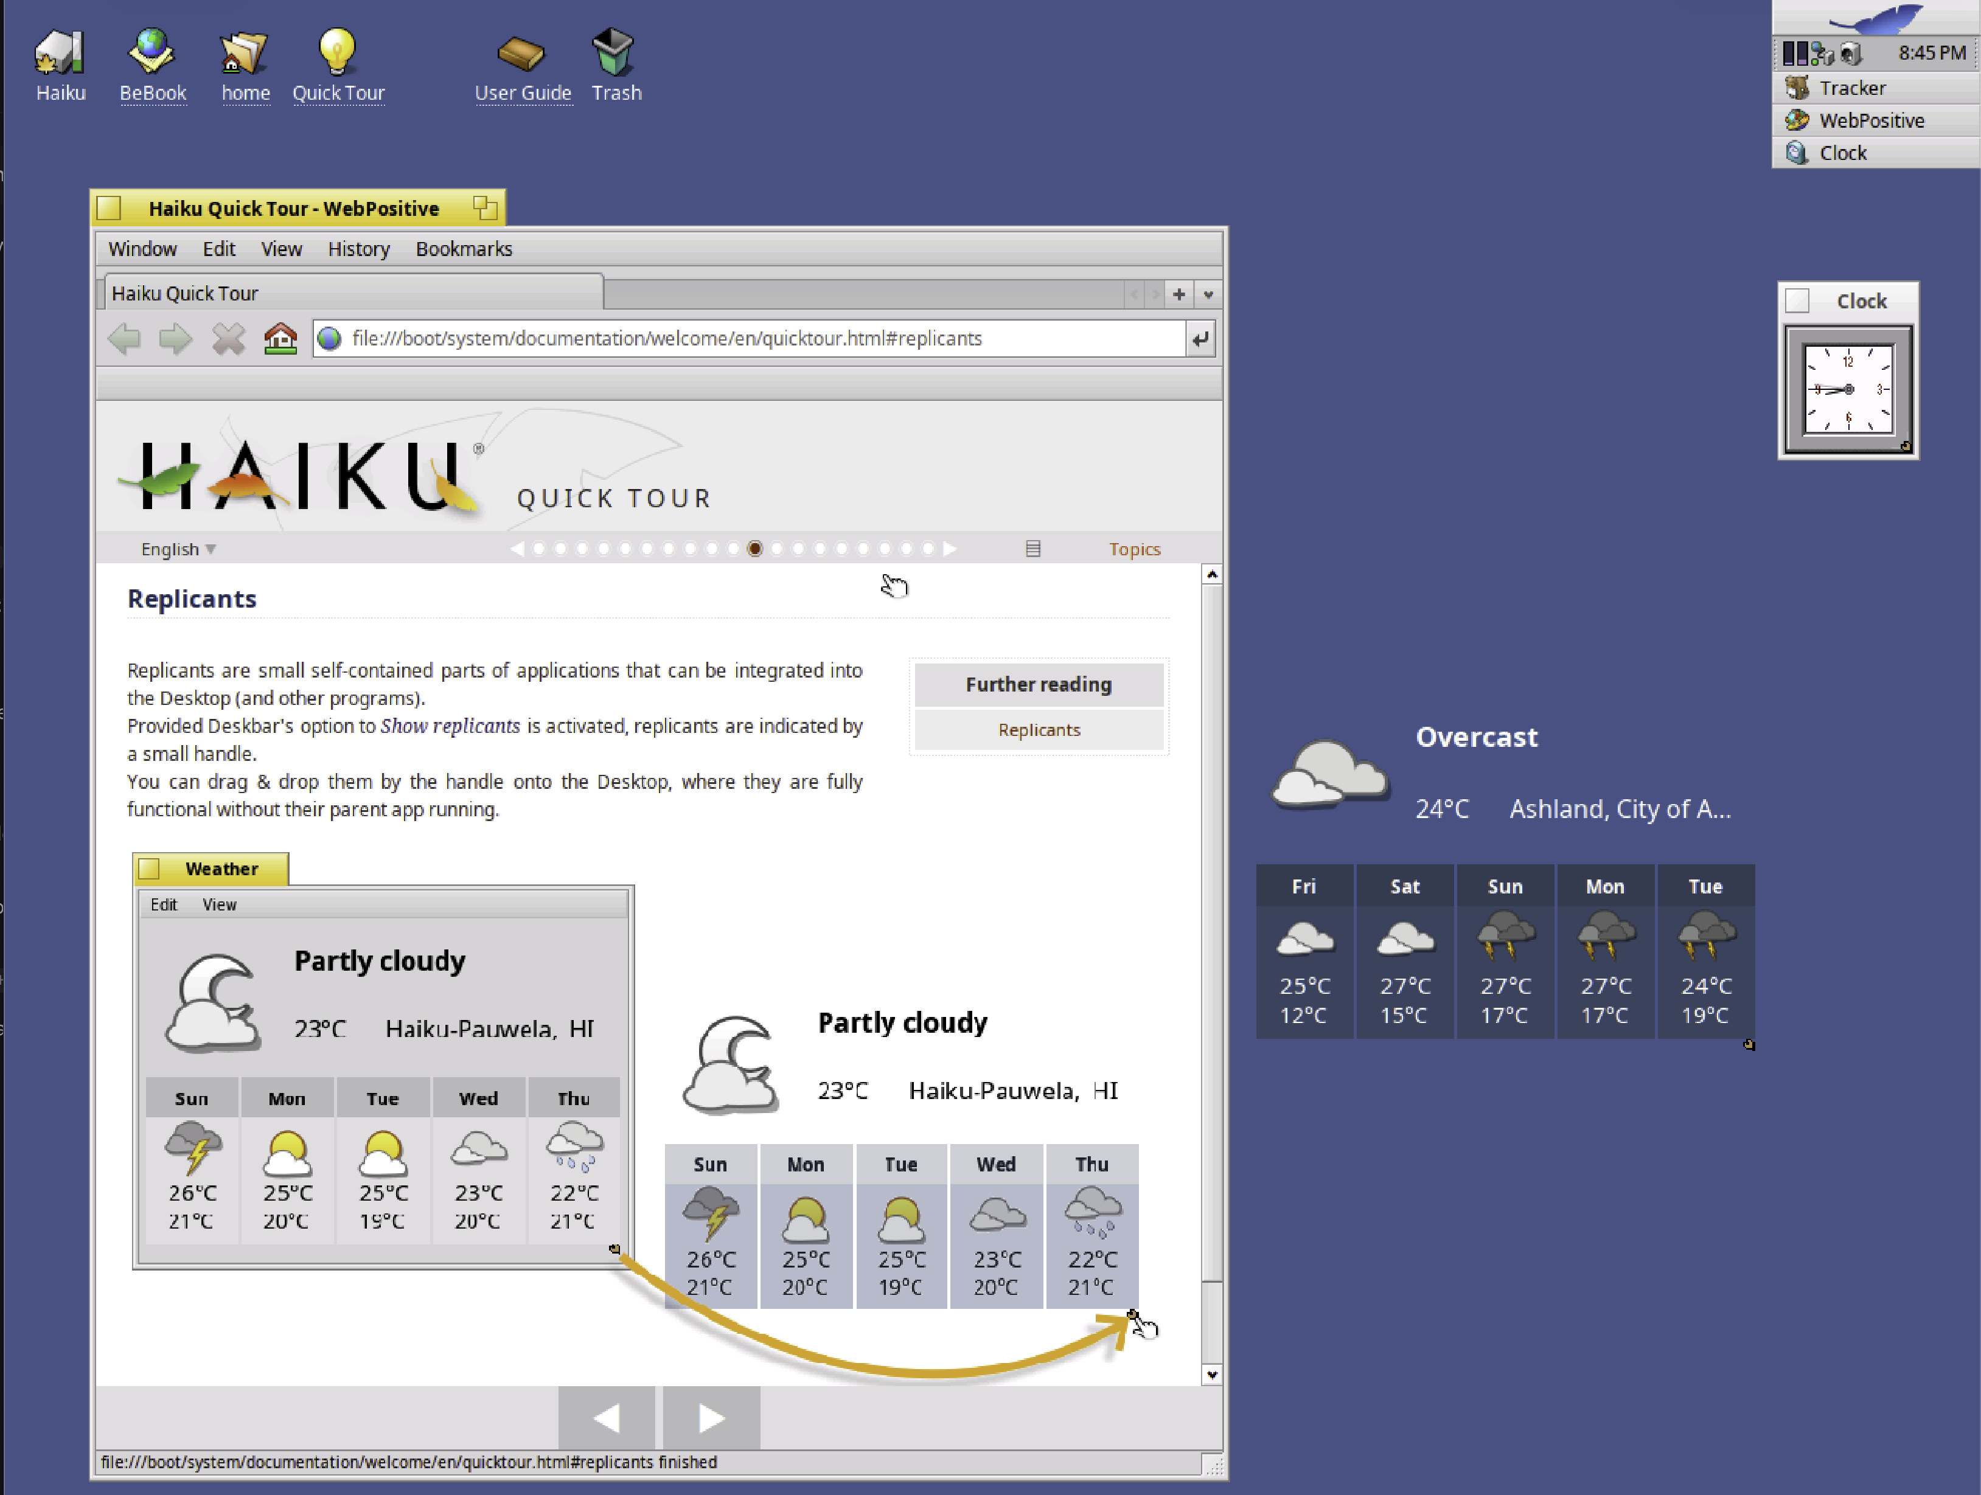Click the 'Sat' forecast day header
Viewport: 1981px width, 1495px height.
pos(1404,886)
